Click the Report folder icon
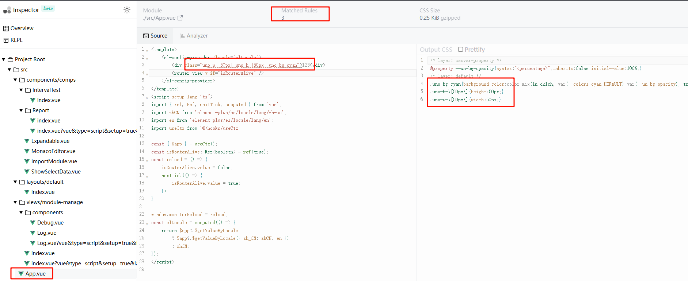 28,110
